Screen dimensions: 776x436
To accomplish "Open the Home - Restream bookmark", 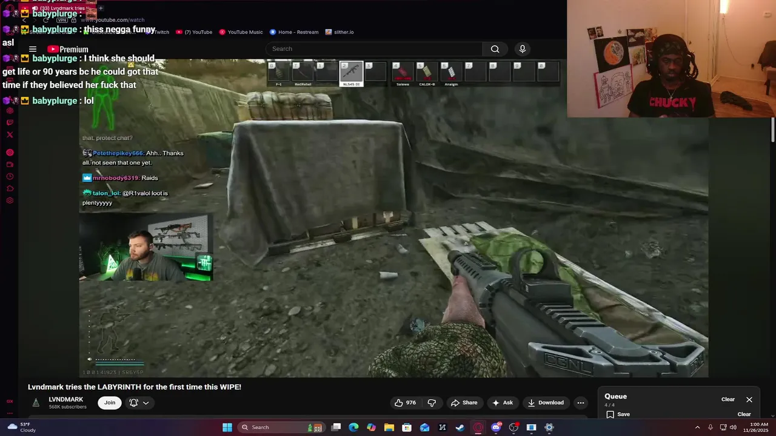I will (294, 32).
